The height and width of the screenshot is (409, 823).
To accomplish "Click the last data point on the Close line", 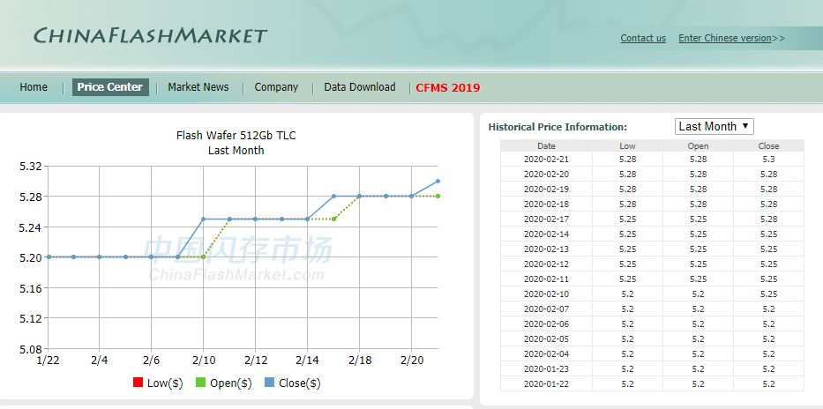I will 438,182.
